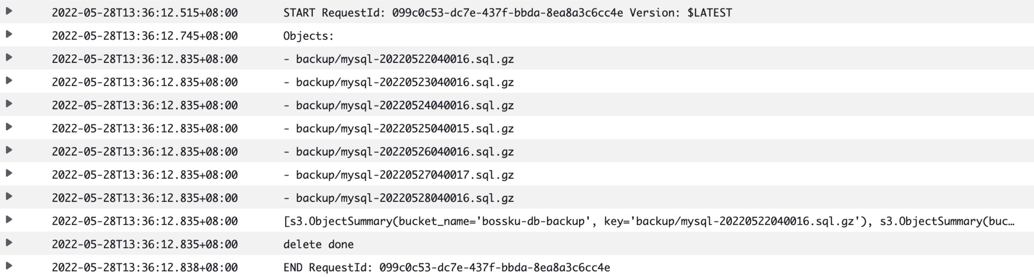Expand the Objects: log entry
1034x277 pixels.
[9, 35]
